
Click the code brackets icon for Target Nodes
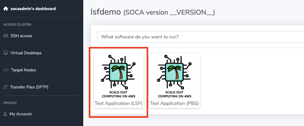pyautogui.click(x=6, y=70)
